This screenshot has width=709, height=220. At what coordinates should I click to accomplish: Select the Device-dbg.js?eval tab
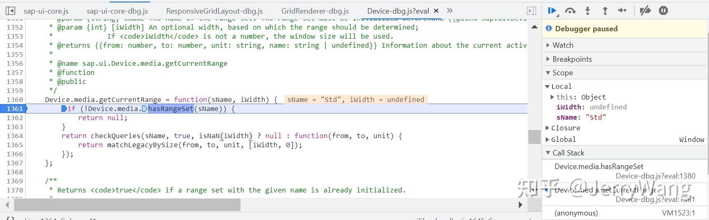pyautogui.click(x=398, y=11)
